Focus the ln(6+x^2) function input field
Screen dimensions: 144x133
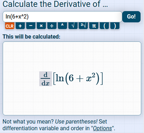pyautogui.click(x=62, y=17)
